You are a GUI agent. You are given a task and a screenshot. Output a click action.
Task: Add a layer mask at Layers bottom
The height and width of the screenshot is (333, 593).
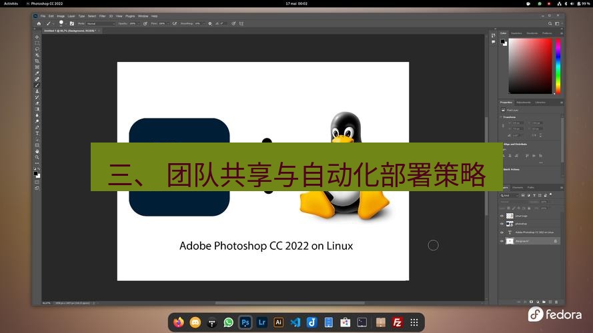click(x=532, y=302)
